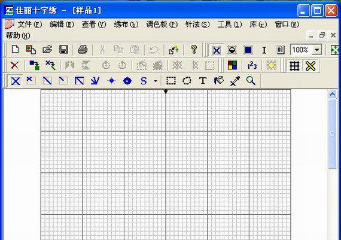Save pattern using the floppy disk icon
Screen dimensions: 341x240
[x=63, y=50]
